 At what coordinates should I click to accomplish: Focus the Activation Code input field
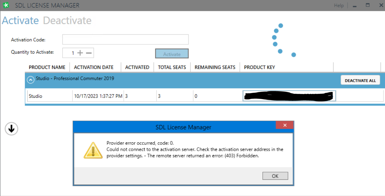[125, 39]
